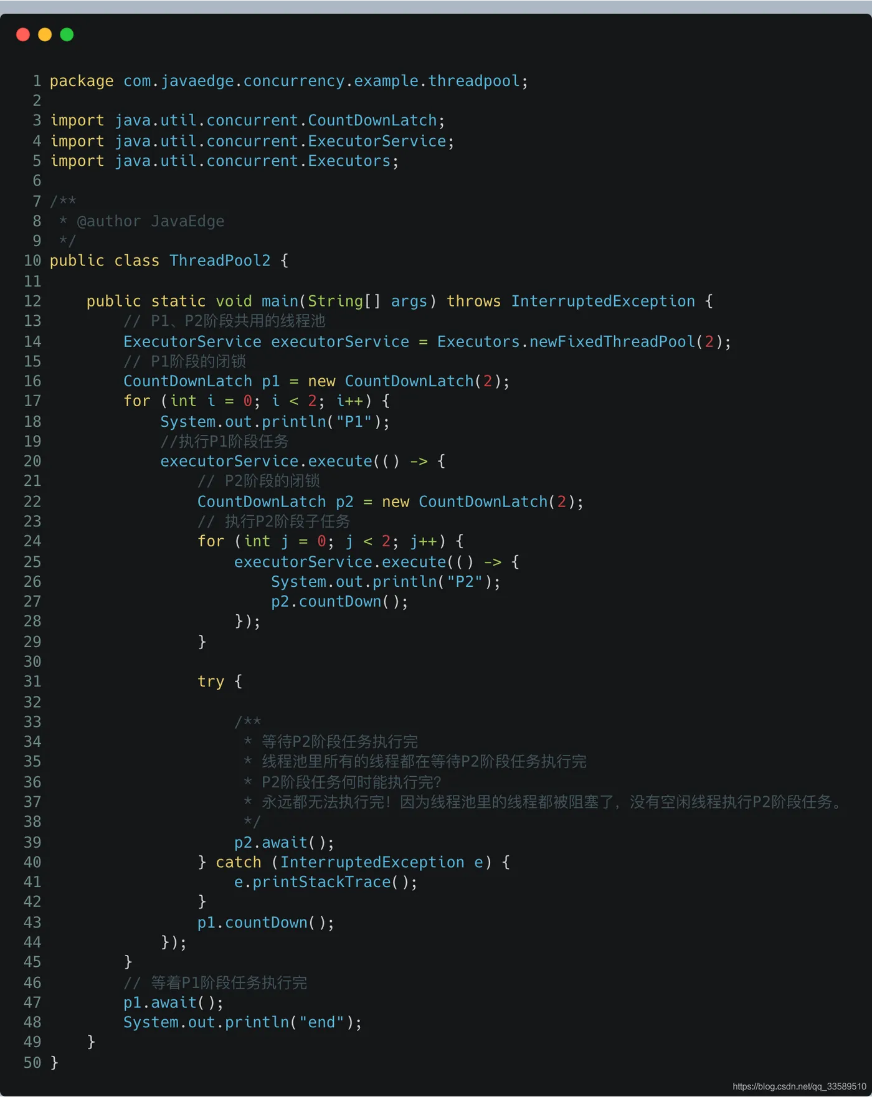Click the CountDownLatch import statement
This screenshot has height=1097, width=872.
248,121
